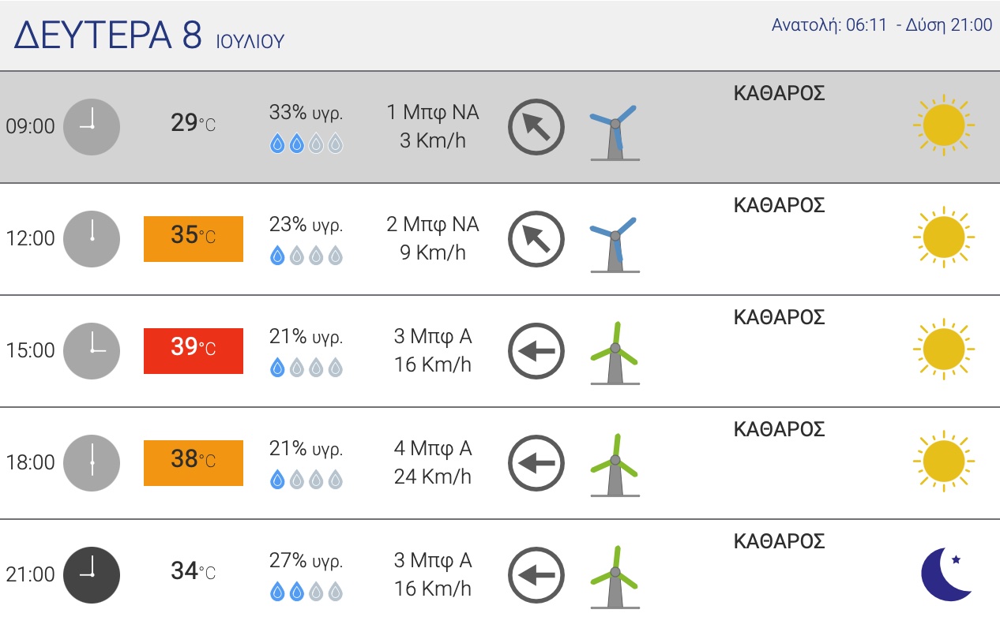Click the ΚΑΘΑΡΟΣ label at 15:00
Screen dimensions: 1000x628
tap(779, 317)
